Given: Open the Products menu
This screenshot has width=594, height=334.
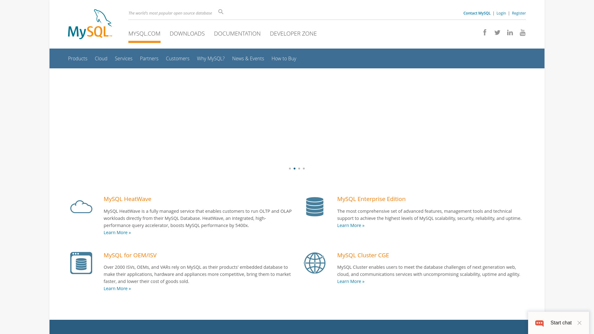Looking at the screenshot, I should click(78, 58).
